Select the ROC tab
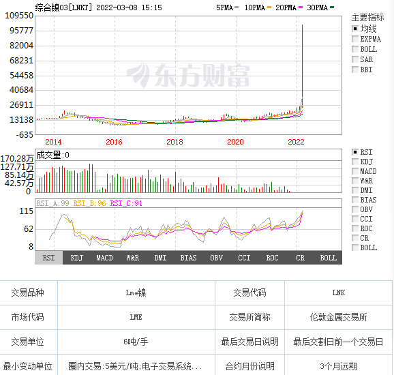Image resolution: width=394 pixels, height=375 pixels. pyautogui.click(x=272, y=258)
